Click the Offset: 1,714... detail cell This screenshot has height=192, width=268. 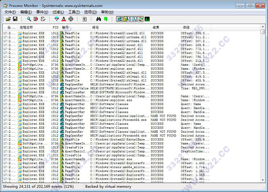coord(195,167)
